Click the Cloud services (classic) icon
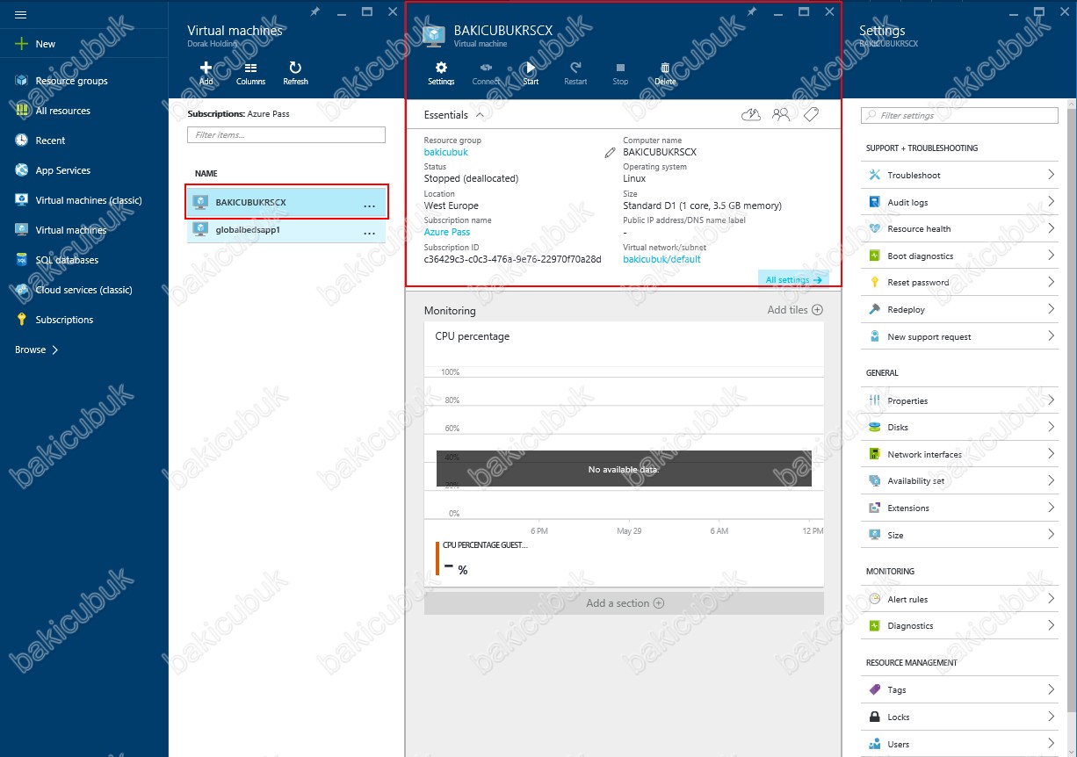 coord(21,290)
